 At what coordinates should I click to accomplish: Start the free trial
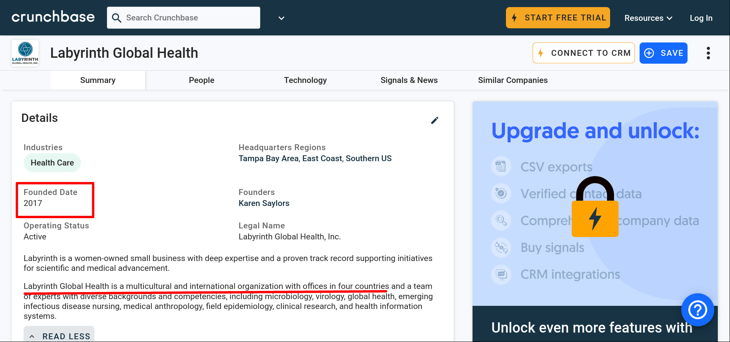coord(558,18)
